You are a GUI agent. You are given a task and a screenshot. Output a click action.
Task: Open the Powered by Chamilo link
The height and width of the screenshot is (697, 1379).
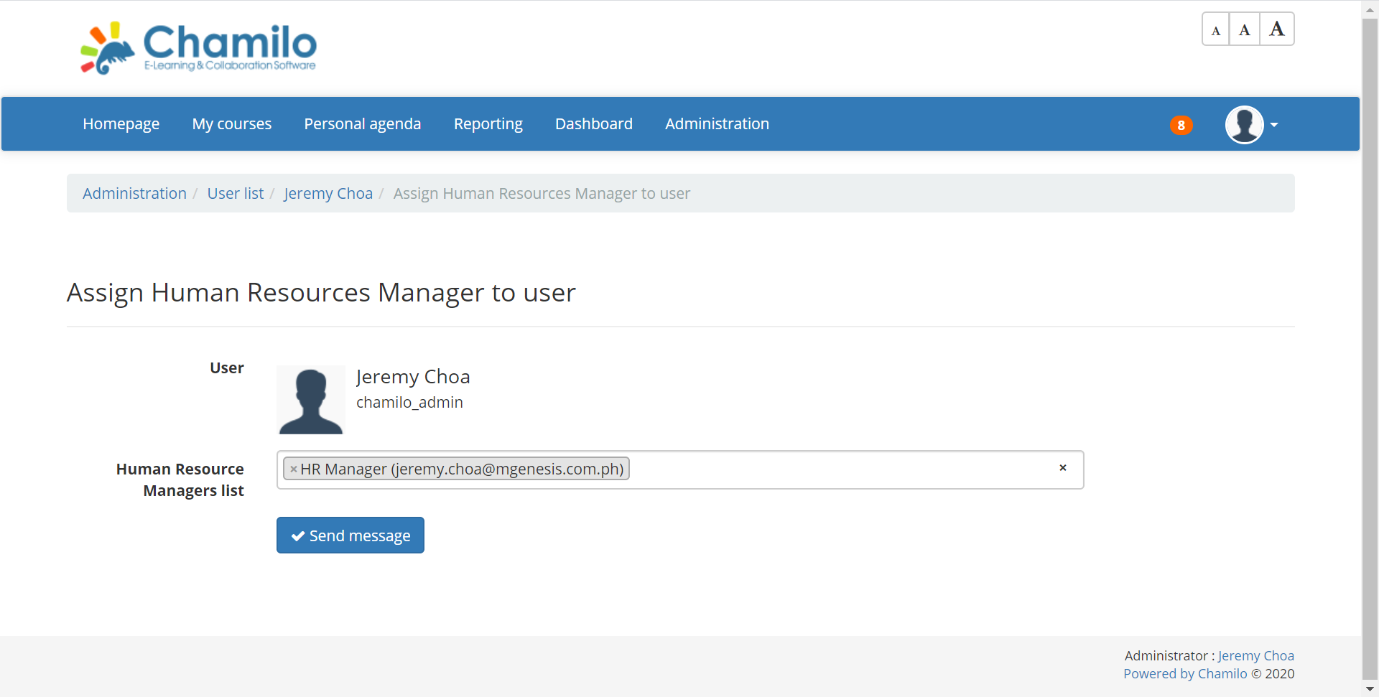pos(1185,673)
